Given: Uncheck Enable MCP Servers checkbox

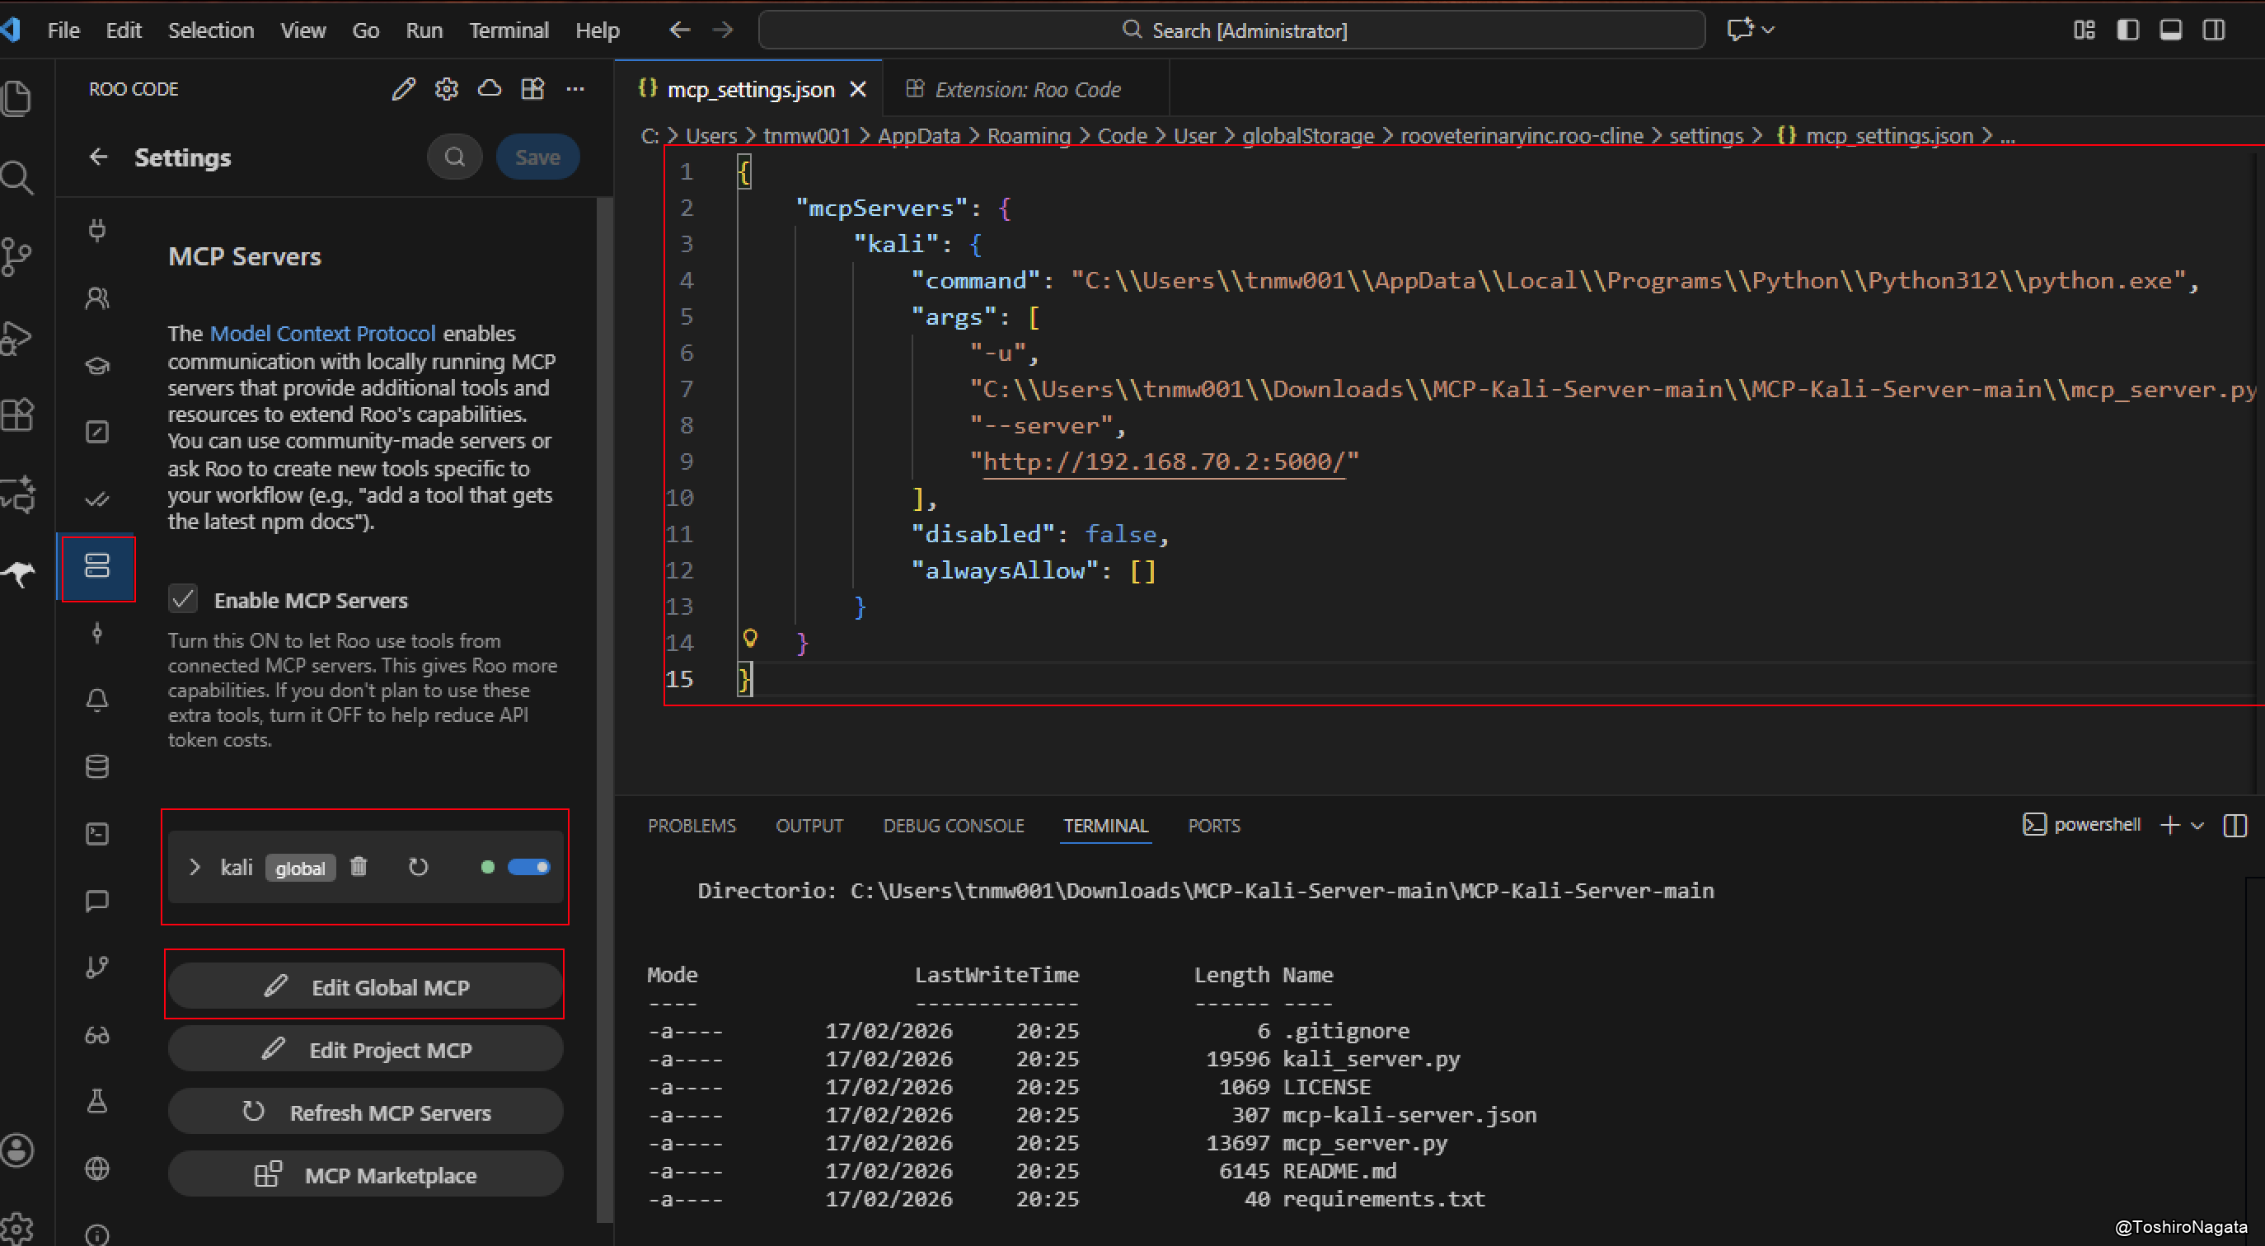Looking at the screenshot, I should point(183,600).
